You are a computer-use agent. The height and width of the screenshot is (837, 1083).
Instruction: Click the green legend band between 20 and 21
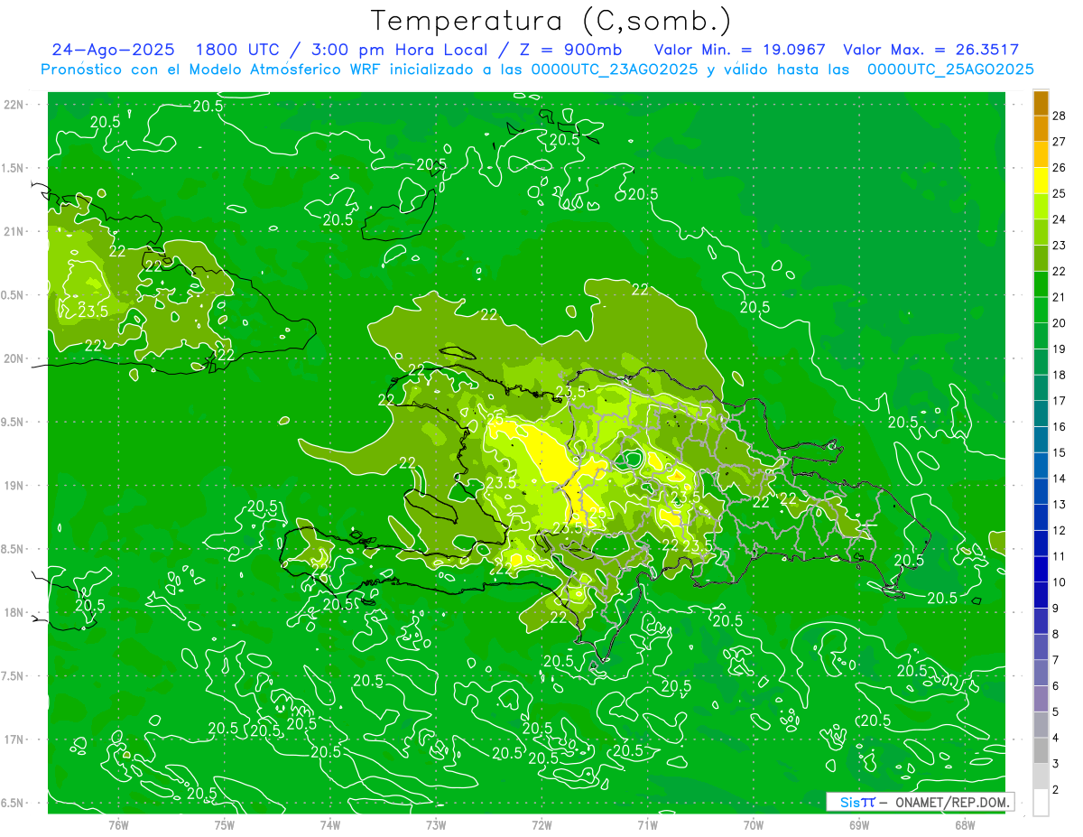point(1041,310)
